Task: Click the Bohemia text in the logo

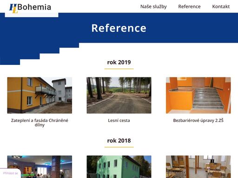Action: click(34, 7)
